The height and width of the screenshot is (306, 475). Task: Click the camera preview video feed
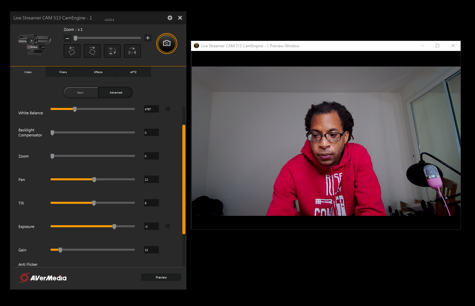point(326,141)
